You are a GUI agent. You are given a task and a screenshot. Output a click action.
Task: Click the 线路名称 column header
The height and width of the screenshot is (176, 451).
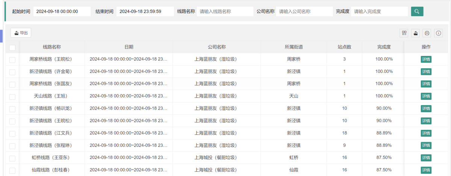pos(52,47)
